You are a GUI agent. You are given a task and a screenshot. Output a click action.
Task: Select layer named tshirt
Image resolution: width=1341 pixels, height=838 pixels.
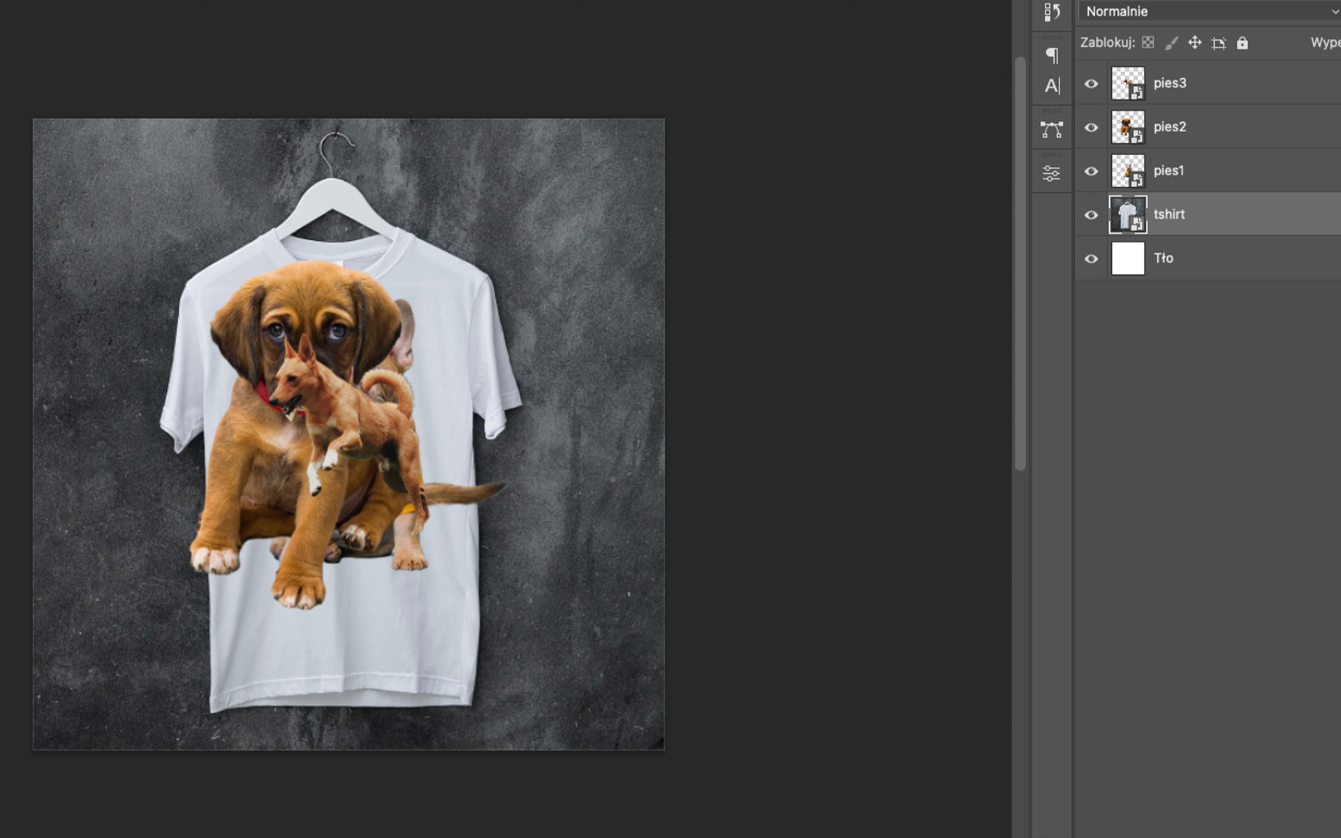1169,214
